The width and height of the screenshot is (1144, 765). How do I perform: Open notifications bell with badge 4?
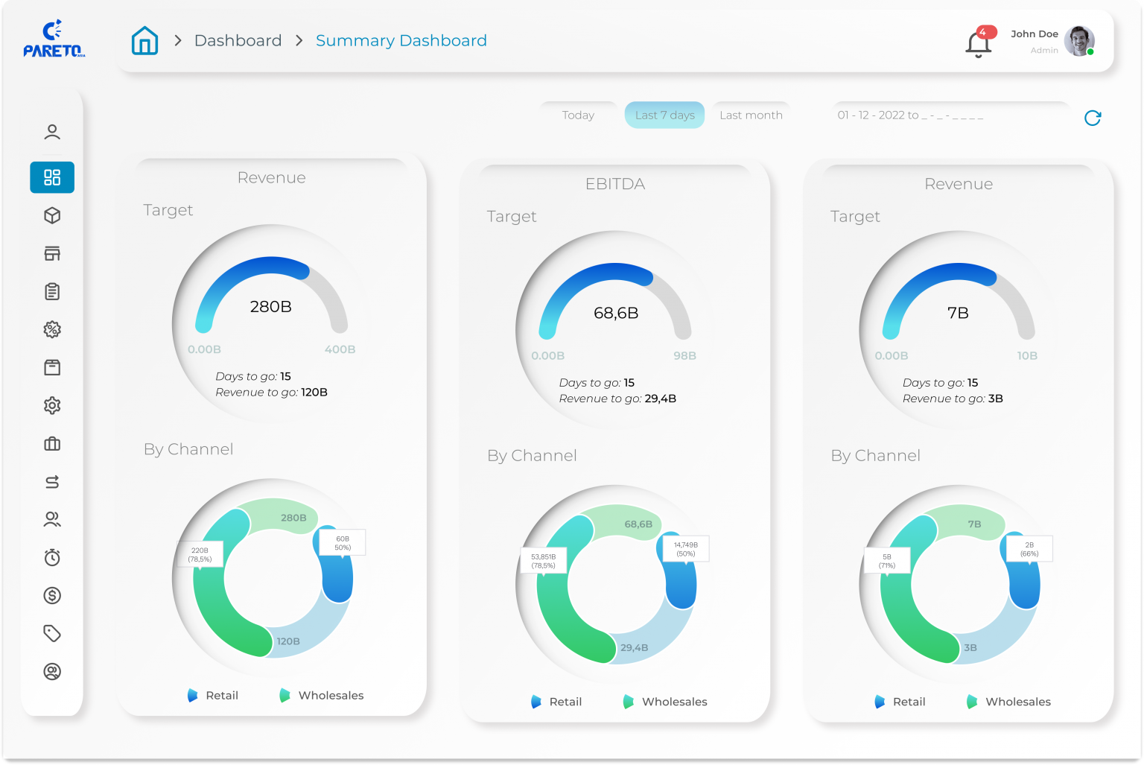(x=979, y=42)
